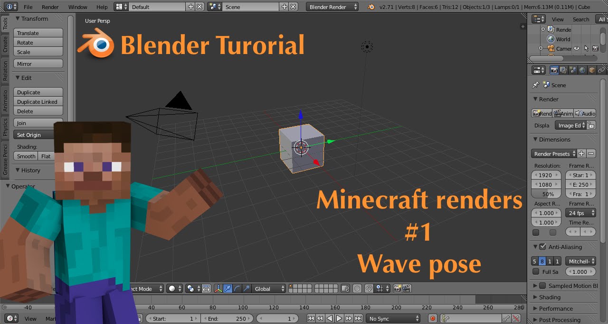Screen dimensions: 608x324
Task: Delete the active Scene with X
Action: (293, 7)
